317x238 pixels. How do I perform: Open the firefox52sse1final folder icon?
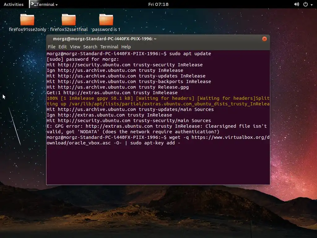[x=69, y=20]
